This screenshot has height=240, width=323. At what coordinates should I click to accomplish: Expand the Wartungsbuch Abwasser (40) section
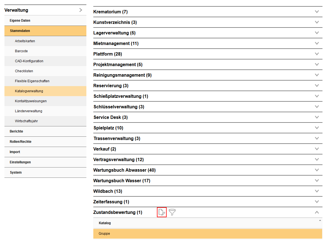(317, 170)
